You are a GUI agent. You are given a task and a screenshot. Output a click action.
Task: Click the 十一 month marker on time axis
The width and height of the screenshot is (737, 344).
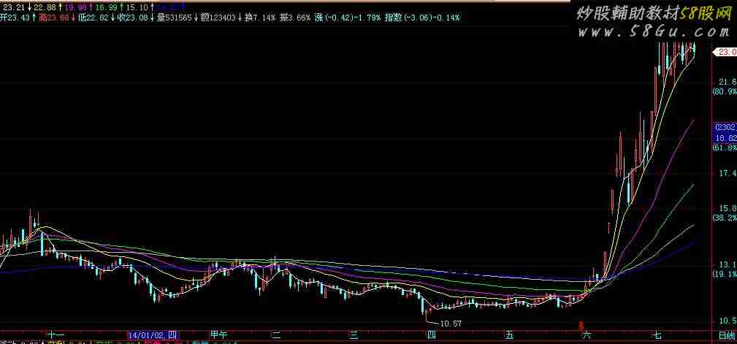point(56,335)
